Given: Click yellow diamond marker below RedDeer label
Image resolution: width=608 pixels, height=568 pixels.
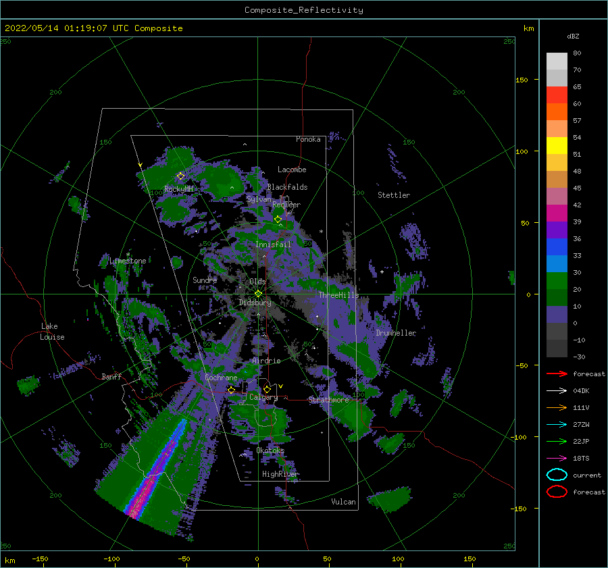Looking at the screenshot, I should pyautogui.click(x=278, y=220).
